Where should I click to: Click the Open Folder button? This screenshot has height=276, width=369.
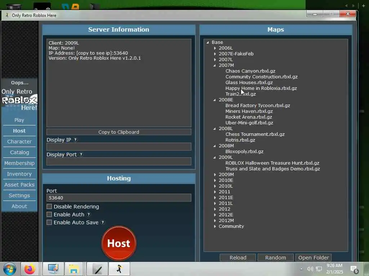314,257
